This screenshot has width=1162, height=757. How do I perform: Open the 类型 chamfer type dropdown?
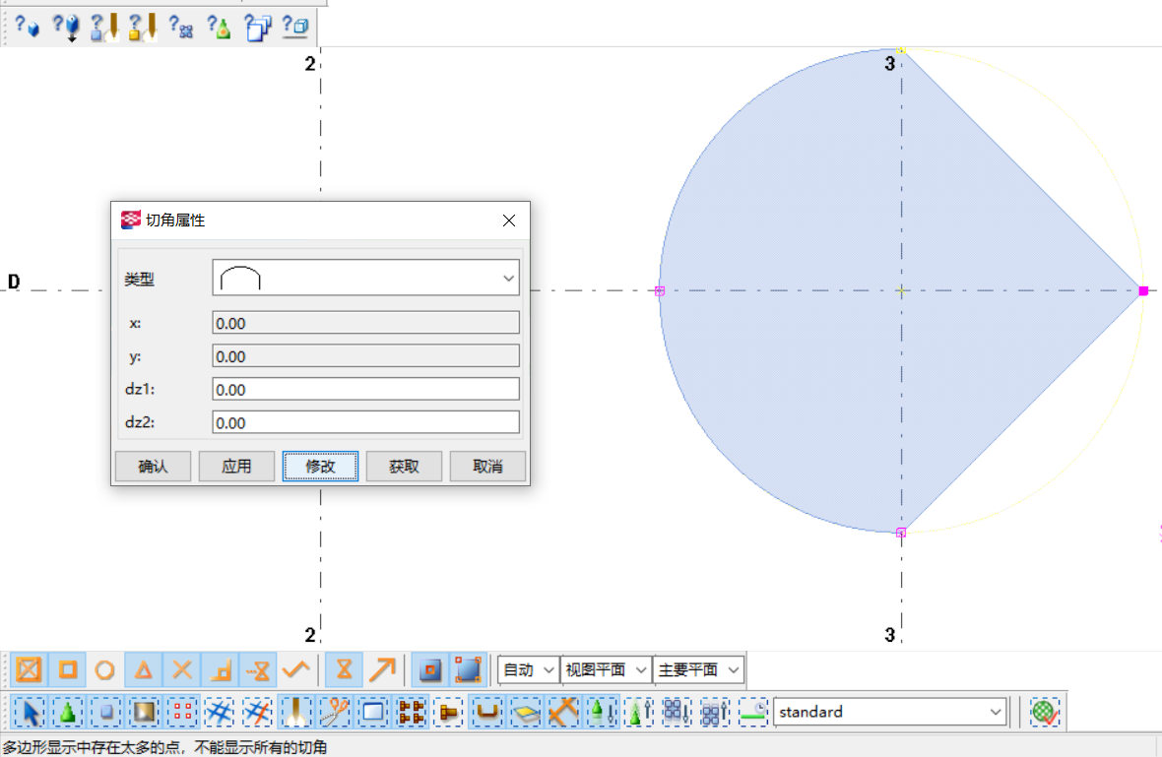point(366,278)
